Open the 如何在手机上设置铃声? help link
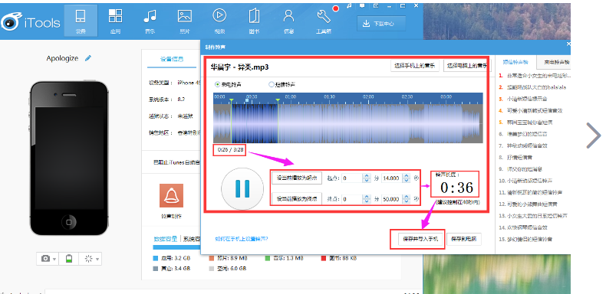The image size is (606, 294). (242, 239)
